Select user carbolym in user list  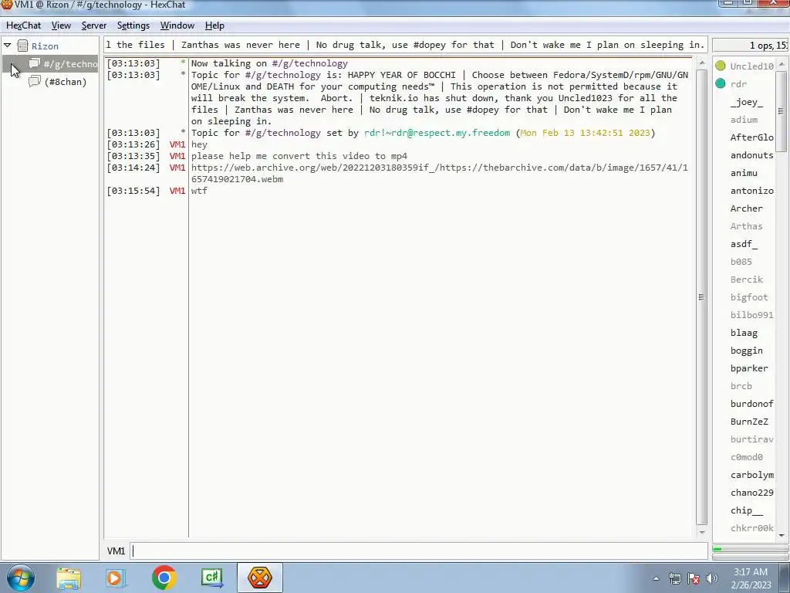pyautogui.click(x=751, y=475)
